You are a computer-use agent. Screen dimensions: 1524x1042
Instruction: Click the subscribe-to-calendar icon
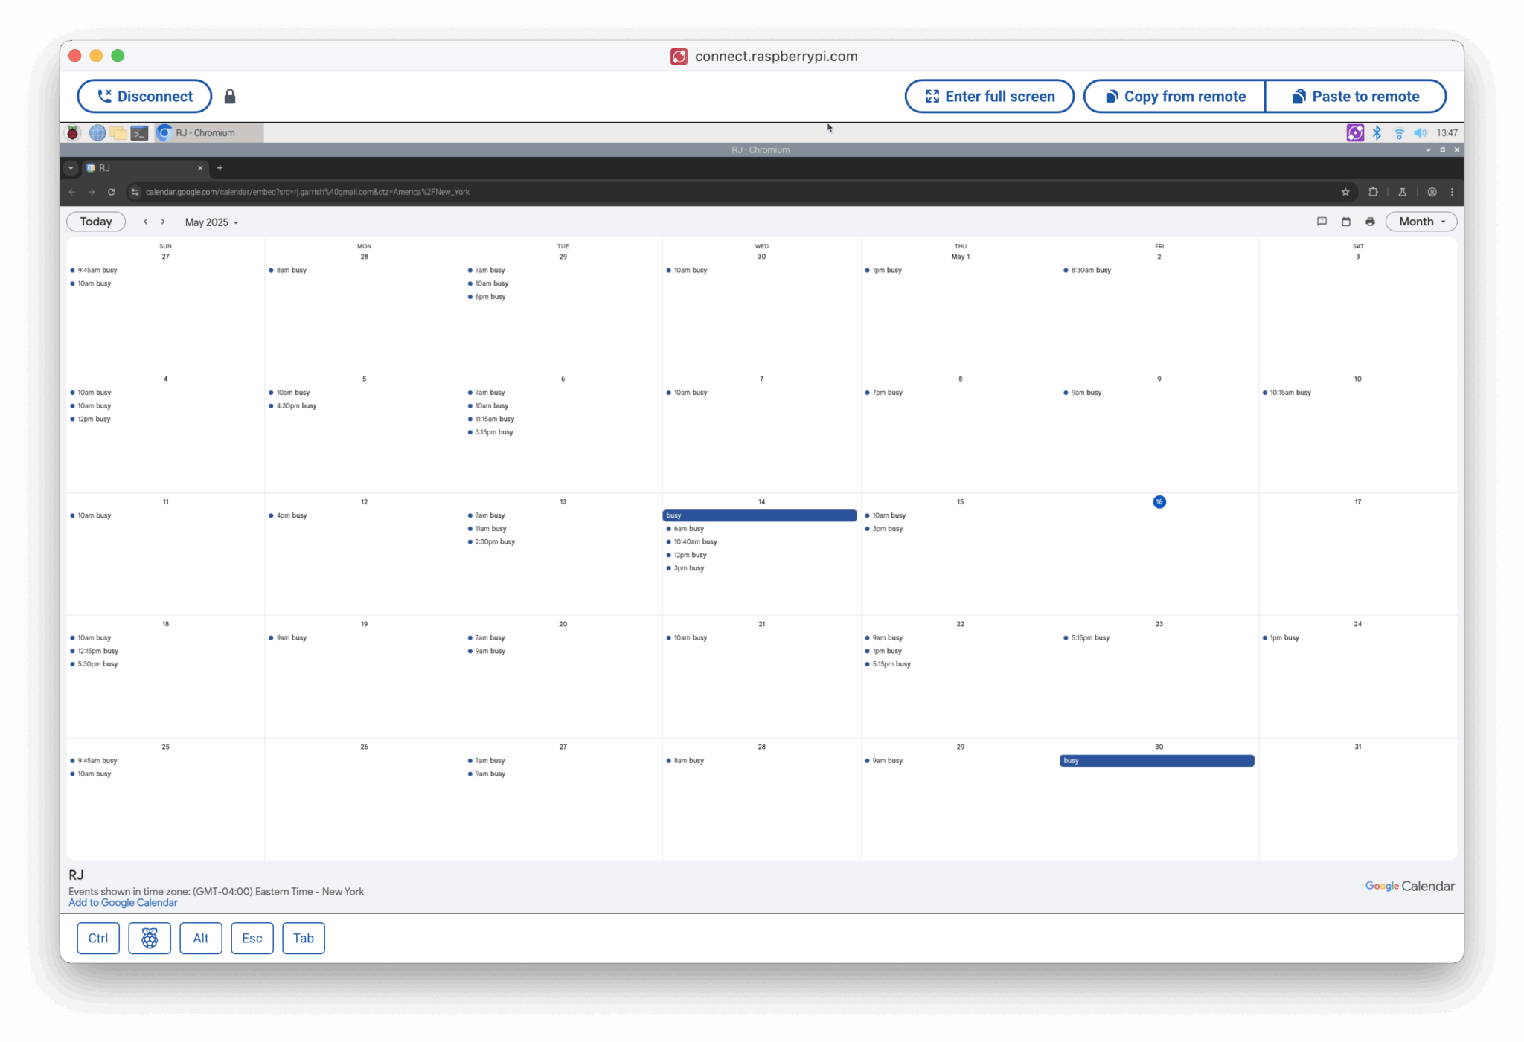1345,221
